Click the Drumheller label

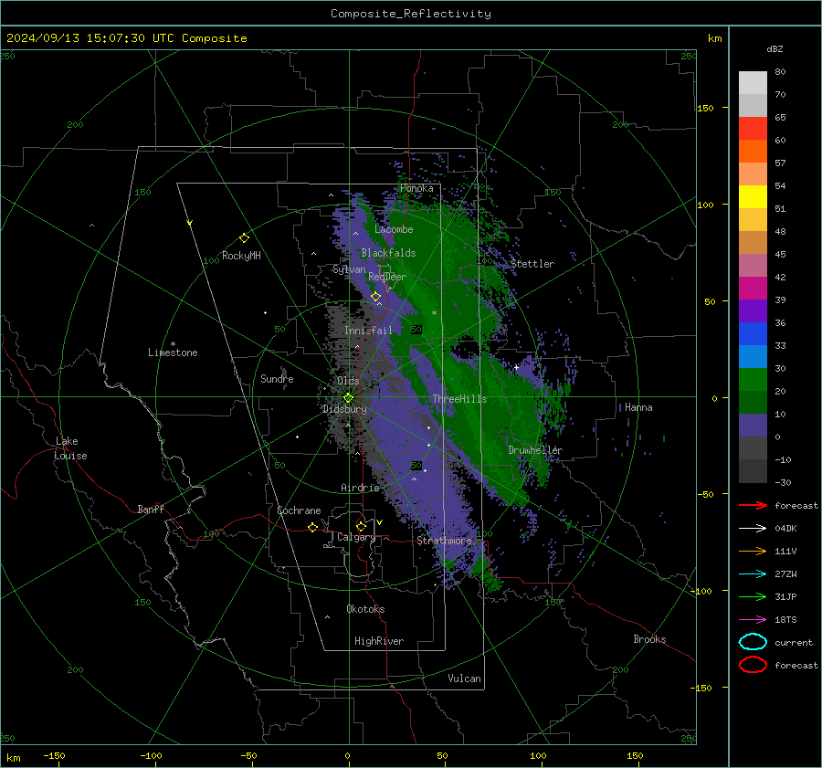point(535,450)
